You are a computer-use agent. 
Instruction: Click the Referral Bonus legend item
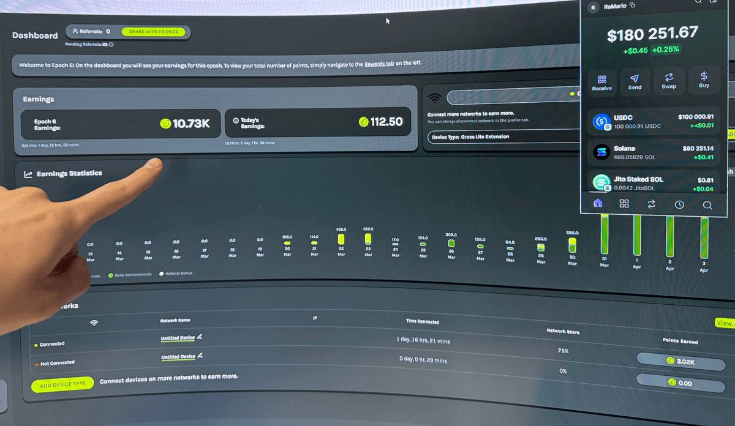176,273
